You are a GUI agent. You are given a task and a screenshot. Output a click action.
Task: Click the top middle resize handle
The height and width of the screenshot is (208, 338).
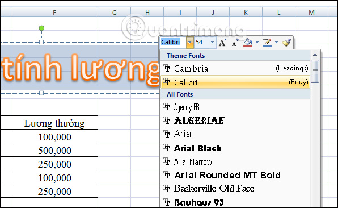click(x=41, y=42)
